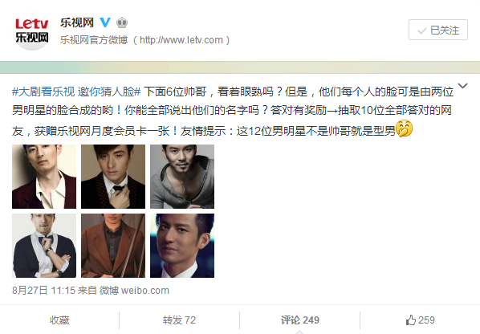The width and height of the screenshot is (480, 334).
Task: Click the 8月27日 11:15 timestamp
Action: 43,290
